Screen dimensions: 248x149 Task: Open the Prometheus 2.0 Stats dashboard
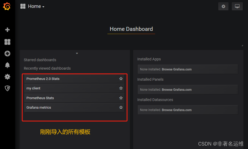coord(74,79)
